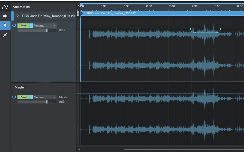The image size is (244, 152).
Task: Select the pencil paint tool
Action: coord(5,35)
